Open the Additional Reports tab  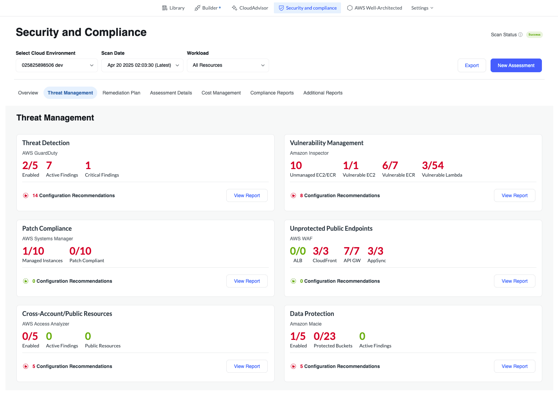point(323,93)
